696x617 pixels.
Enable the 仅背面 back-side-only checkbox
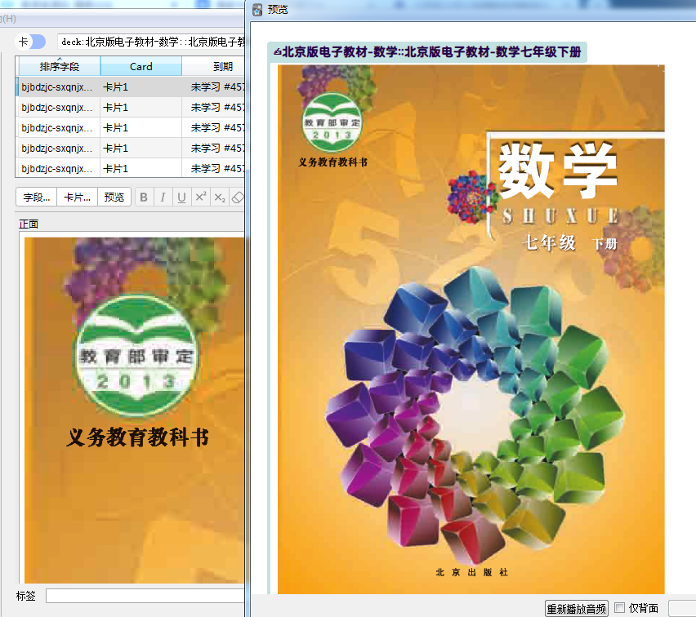620,607
